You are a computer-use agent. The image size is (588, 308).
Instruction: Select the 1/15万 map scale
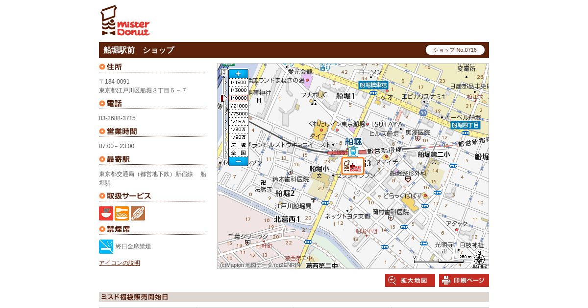[238, 121]
